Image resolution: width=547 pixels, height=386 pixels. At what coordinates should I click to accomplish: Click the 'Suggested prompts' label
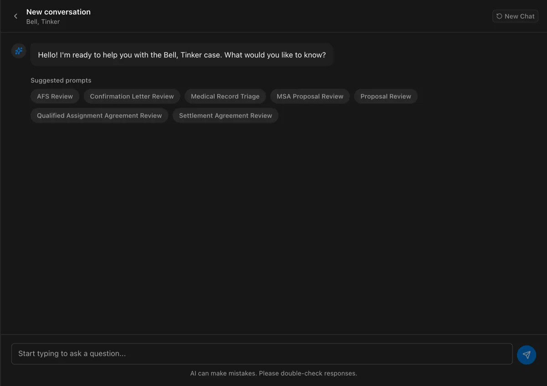61,80
